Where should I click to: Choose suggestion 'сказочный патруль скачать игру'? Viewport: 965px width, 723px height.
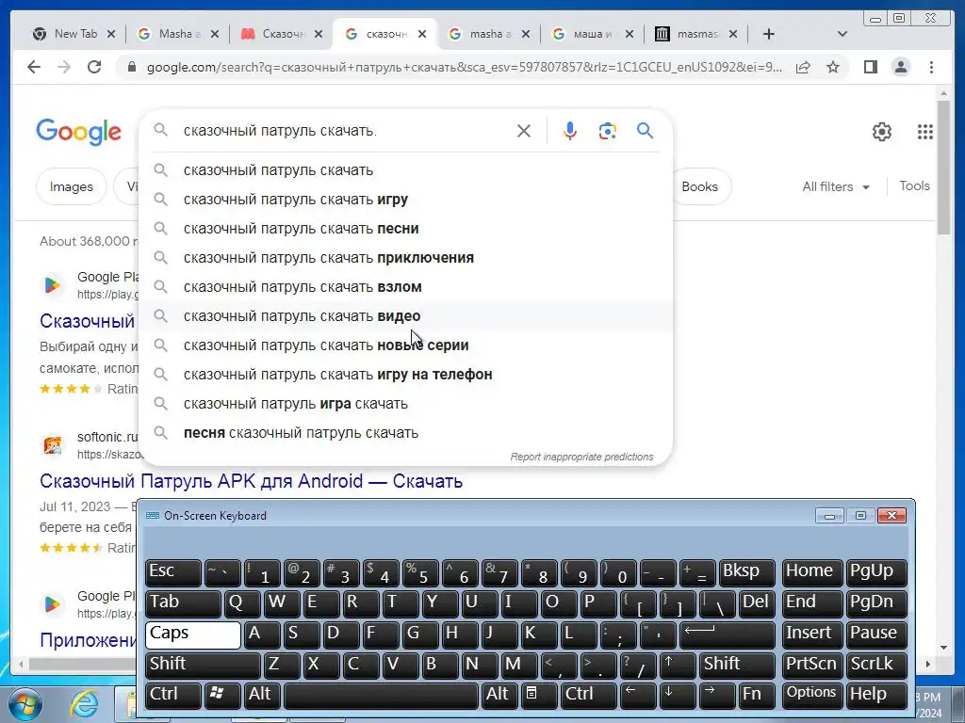pyautogui.click(x=406, y=200)
